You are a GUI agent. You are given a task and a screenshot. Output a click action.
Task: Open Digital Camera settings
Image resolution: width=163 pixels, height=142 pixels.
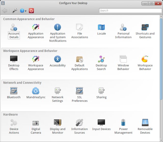[x=36, y=127]
